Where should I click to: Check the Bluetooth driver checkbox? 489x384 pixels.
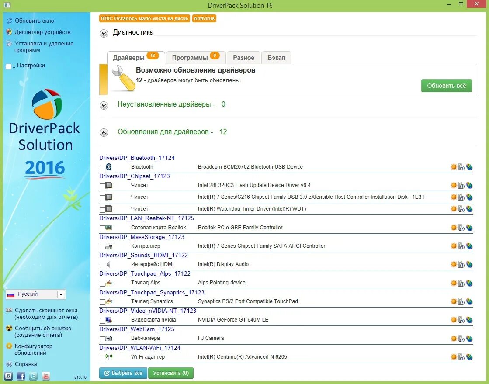[102, 168]
